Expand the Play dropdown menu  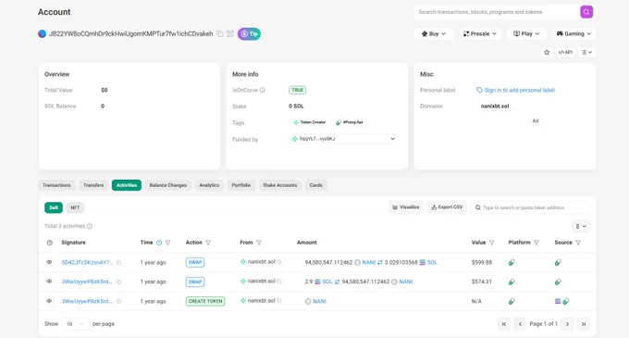tap(526, 33)
